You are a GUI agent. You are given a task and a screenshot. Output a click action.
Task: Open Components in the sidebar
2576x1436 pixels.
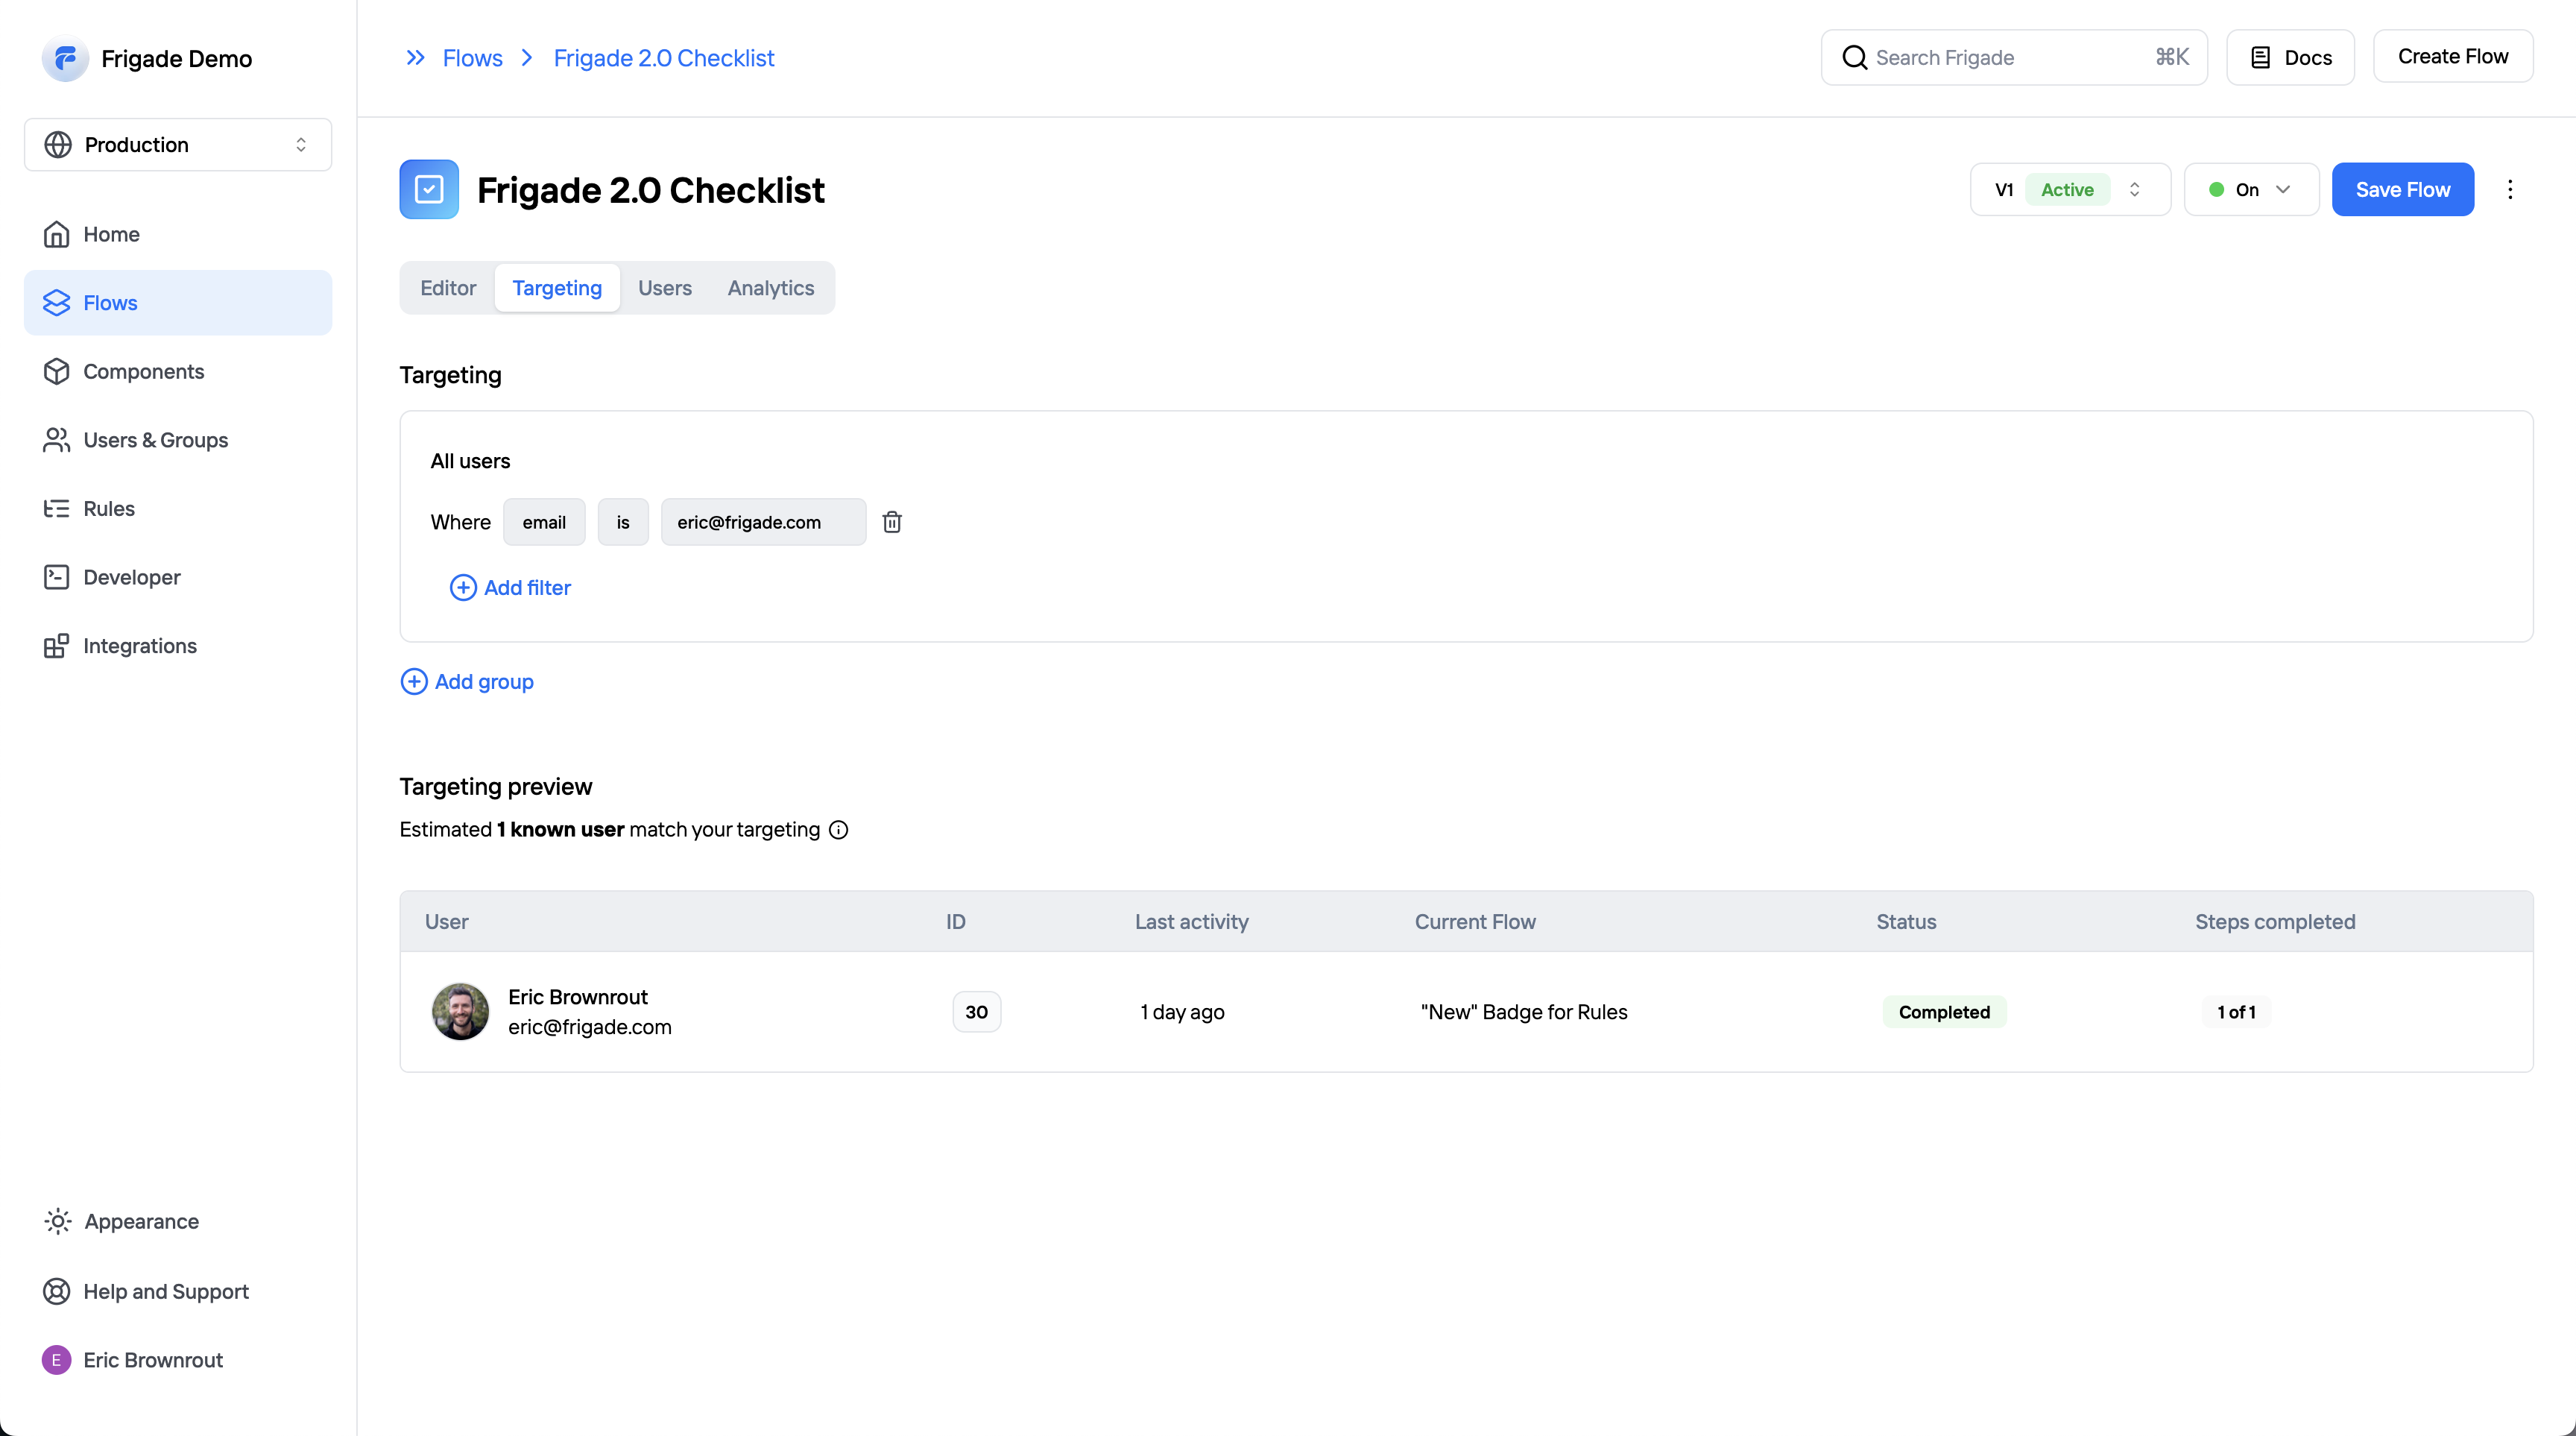143,372
